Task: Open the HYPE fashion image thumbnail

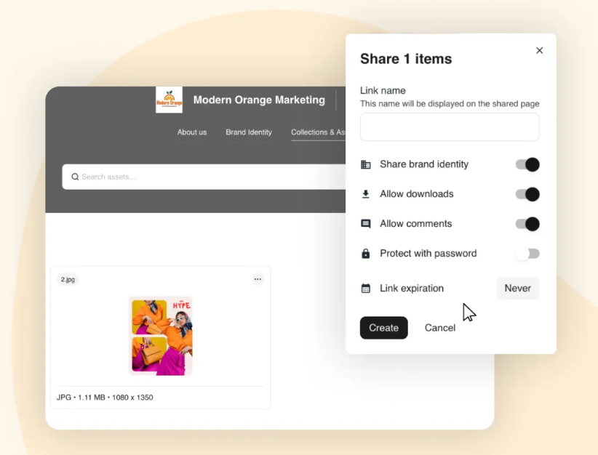Action: click(x=161, y=336)
